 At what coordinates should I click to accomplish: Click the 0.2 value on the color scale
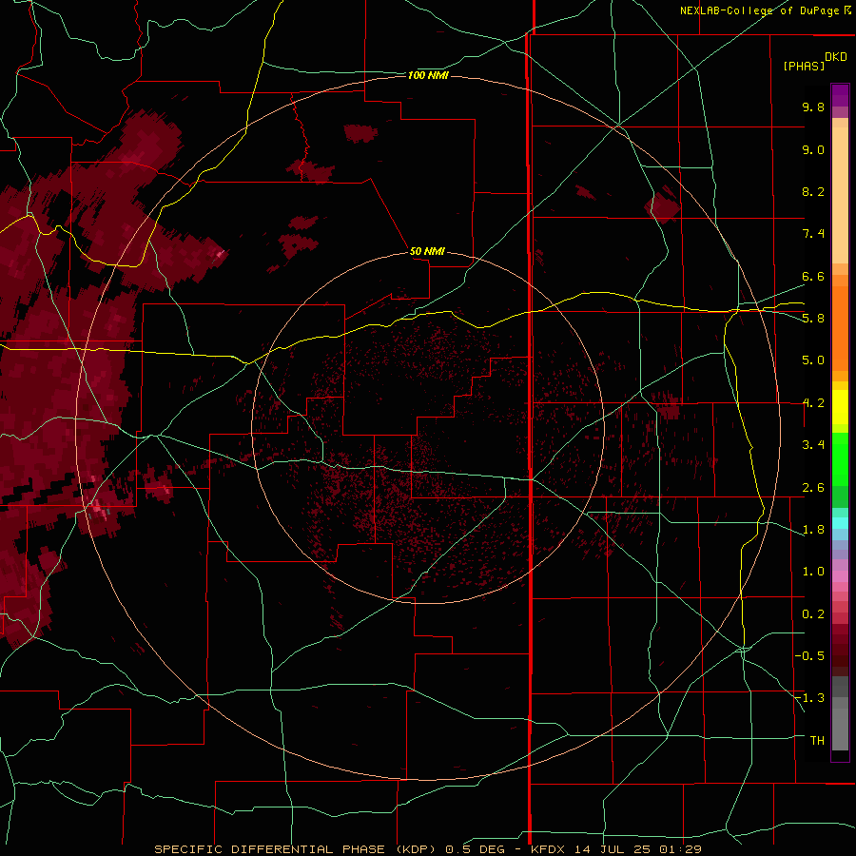[x=813, y=614]
